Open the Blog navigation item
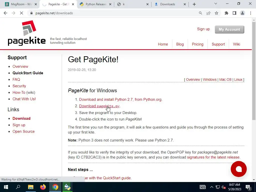The height and width of the screenshot is (192, 256). tap(180, 44)
